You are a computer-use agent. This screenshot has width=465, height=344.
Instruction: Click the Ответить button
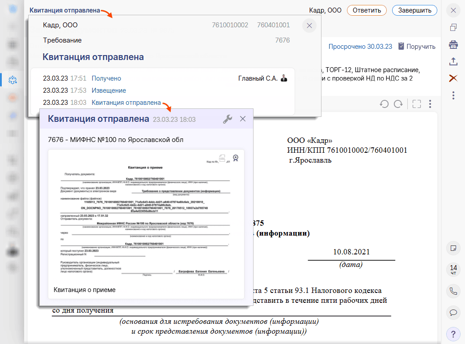pos(366,10)
